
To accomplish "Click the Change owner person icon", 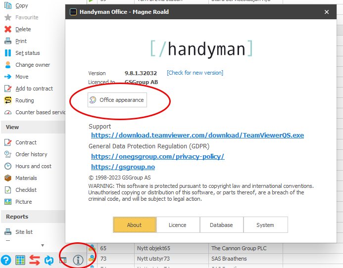I will 8,65.
